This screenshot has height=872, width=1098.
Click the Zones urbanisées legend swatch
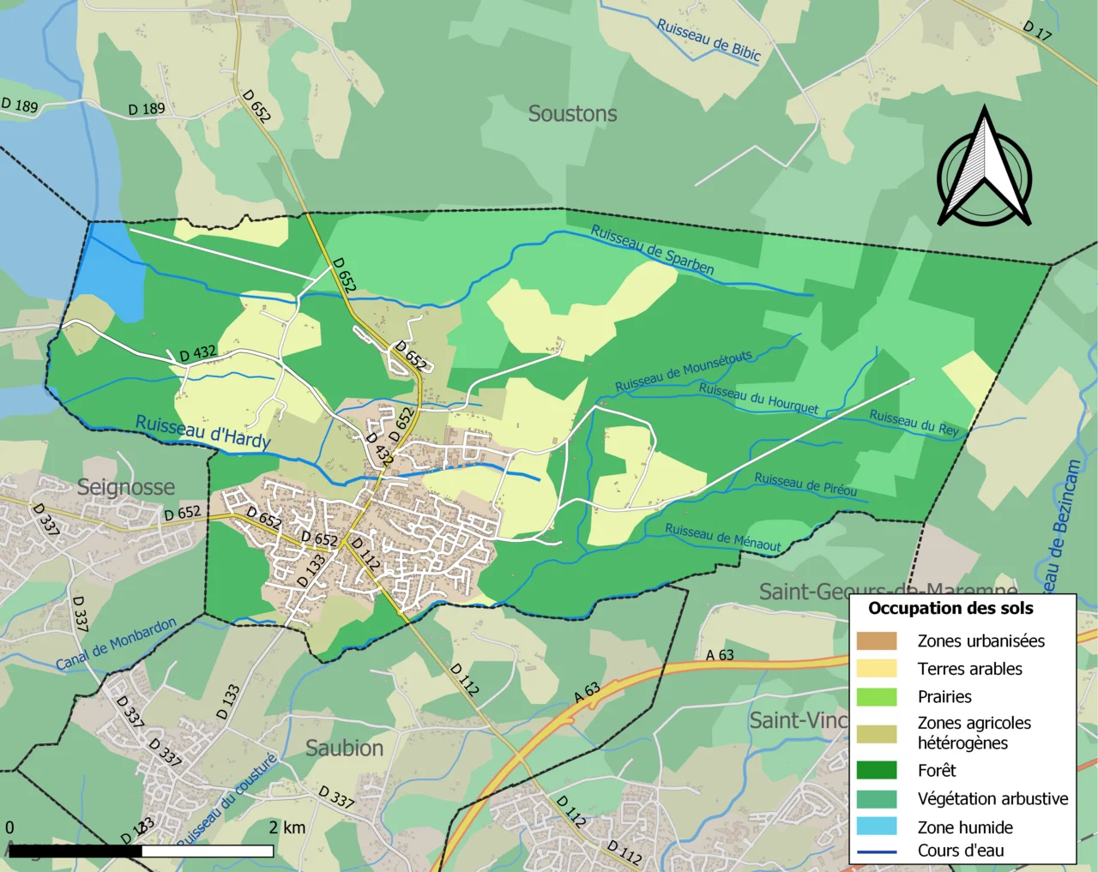tap(876, 640)
